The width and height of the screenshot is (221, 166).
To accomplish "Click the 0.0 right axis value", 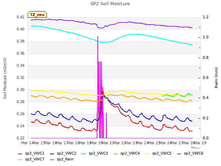I will pos(205,138).
